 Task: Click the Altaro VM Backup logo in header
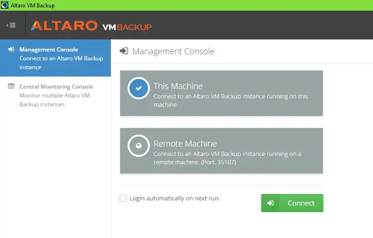(x=91, y=26)
